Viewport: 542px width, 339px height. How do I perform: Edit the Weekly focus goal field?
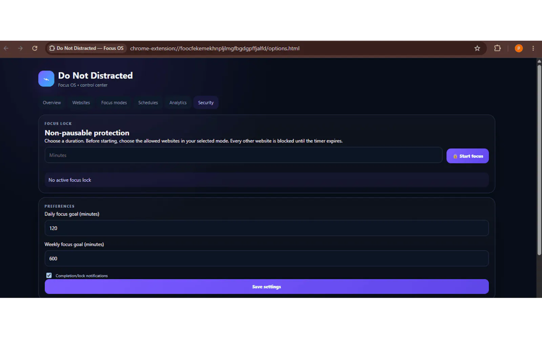tap(267, 259)
